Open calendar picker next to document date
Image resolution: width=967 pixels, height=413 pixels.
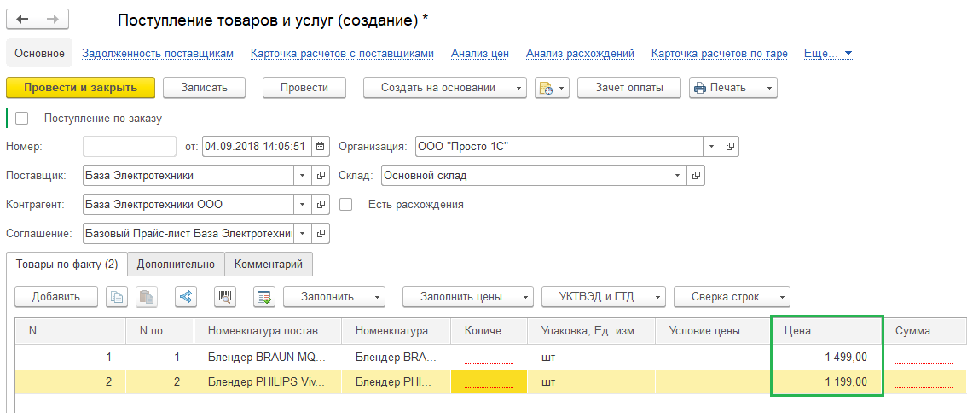(x=320, y=147)
